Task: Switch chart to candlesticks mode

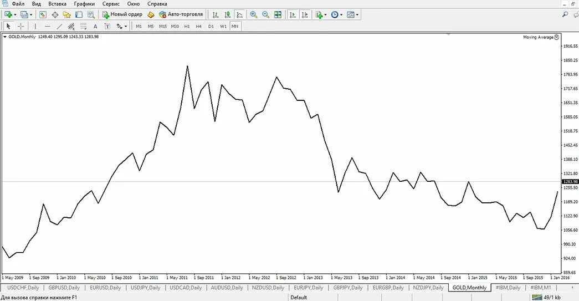Action: click(x=228, y=14)
